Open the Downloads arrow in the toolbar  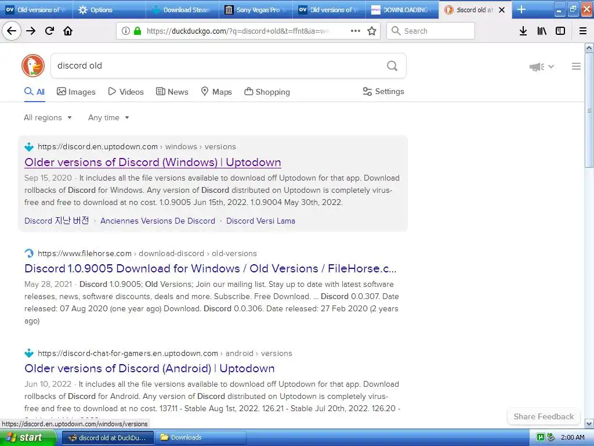tap(523, 31)
